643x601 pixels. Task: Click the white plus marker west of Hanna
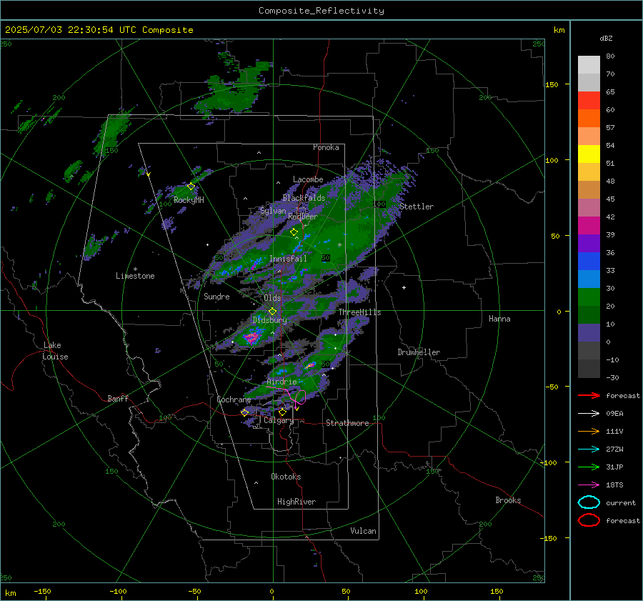pos(404,287)
